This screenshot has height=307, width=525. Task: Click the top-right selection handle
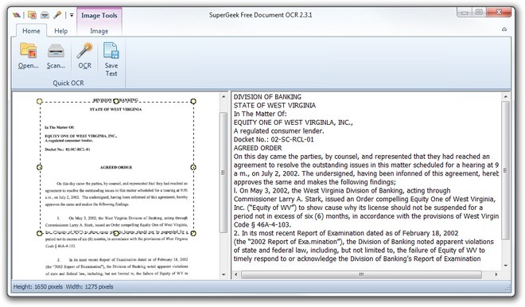click(x=193, y=101)
